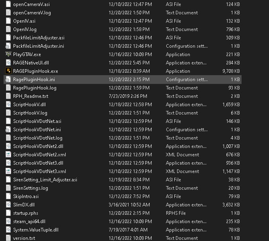The image size is (269, 241).
Task: Select the file name RPH_Readme.txt
Action: point(31,96)
